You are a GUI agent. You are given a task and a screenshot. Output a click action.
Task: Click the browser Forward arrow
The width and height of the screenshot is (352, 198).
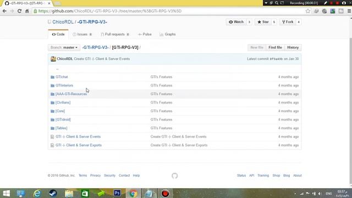click(12, 11)
